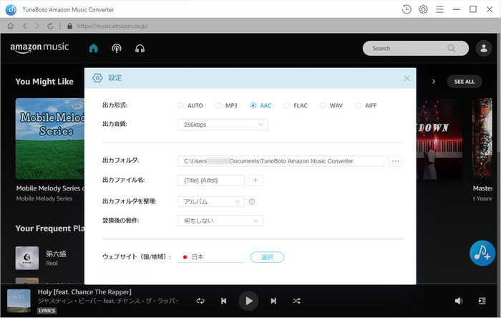Mute the volume speaker icon
Viewport: 501px width, 318px height.
459,301
